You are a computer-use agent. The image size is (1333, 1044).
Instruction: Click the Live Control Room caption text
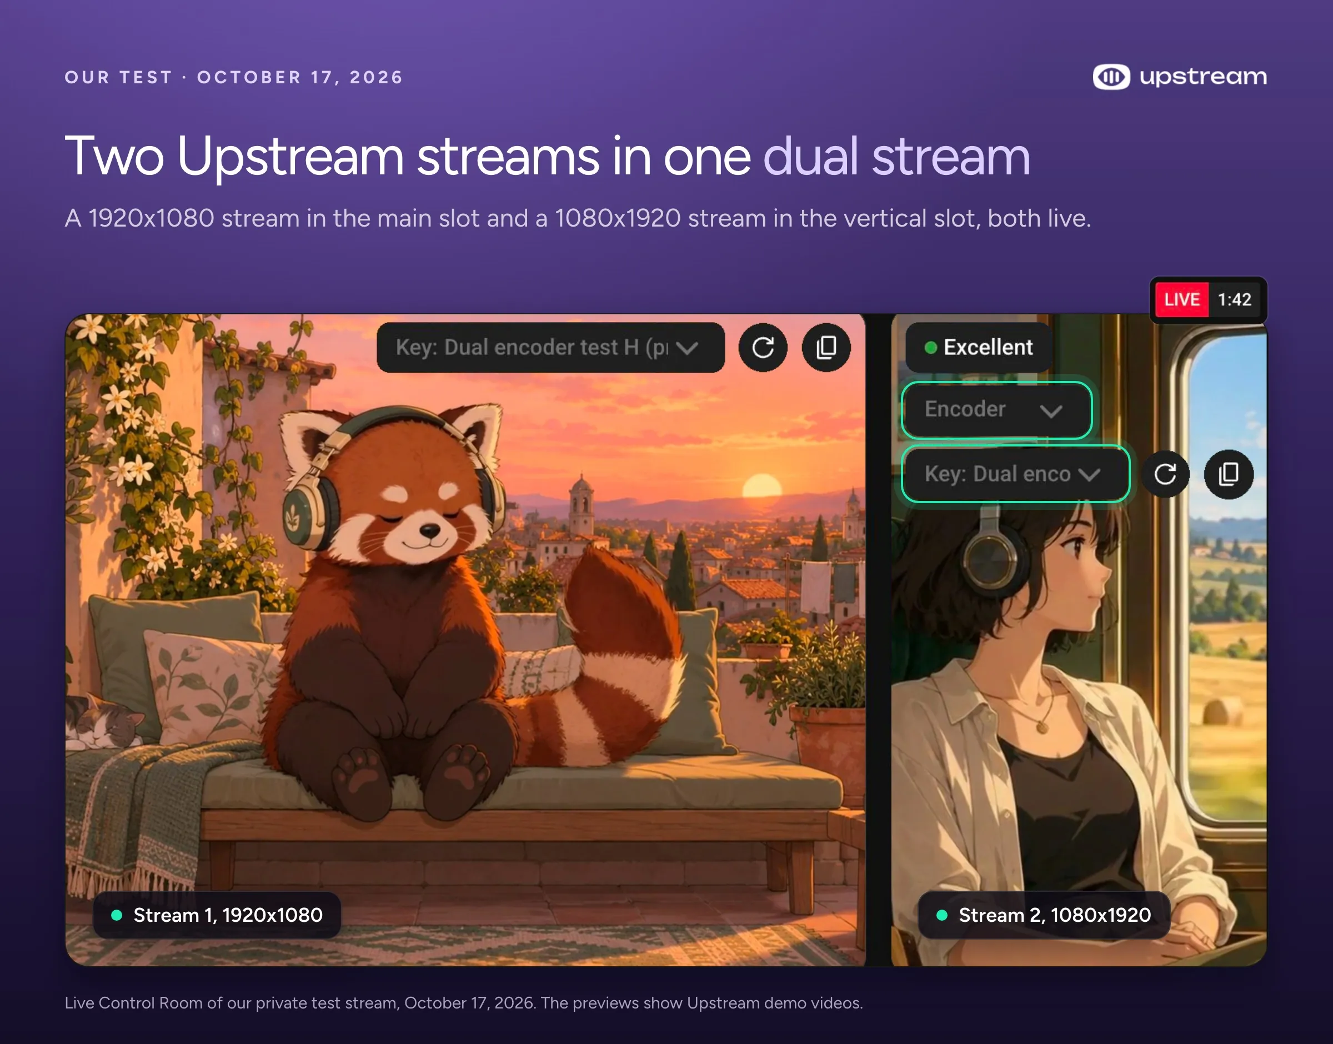pyautogui.click(x=463, y=1003)
